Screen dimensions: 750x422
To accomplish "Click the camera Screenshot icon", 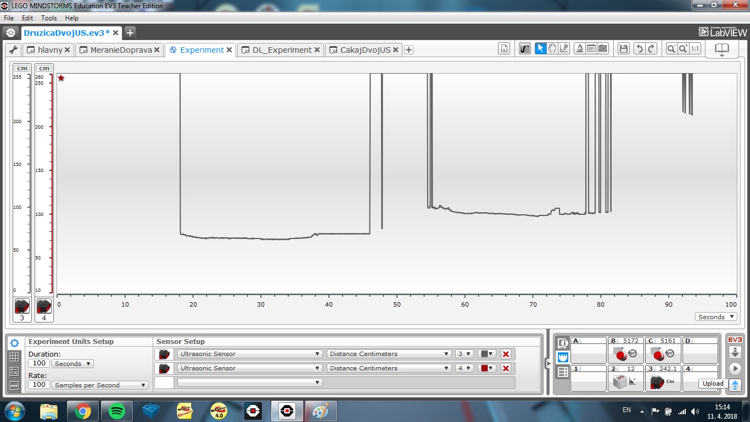I will (603, 49).
